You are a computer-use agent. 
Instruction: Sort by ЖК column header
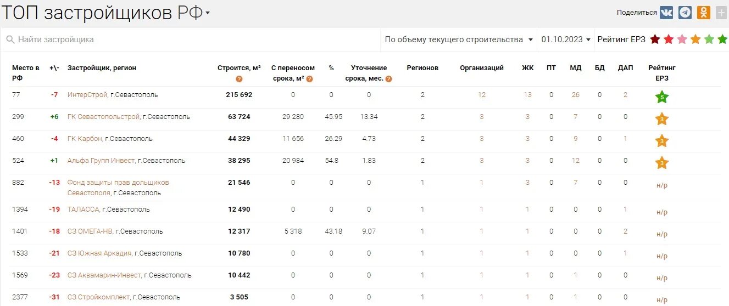[527, 68]
